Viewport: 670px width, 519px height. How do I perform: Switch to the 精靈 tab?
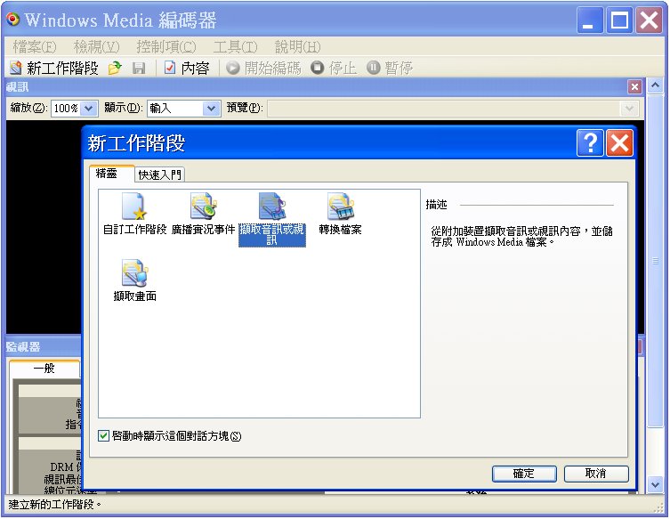(x=107, y=174)
